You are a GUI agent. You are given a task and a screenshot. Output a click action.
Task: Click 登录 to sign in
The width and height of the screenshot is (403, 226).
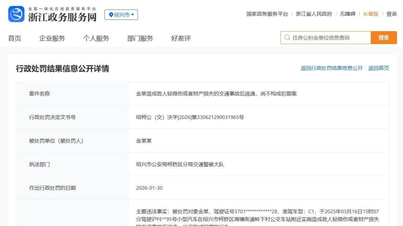pyautogui.click(x=391, y=14)
